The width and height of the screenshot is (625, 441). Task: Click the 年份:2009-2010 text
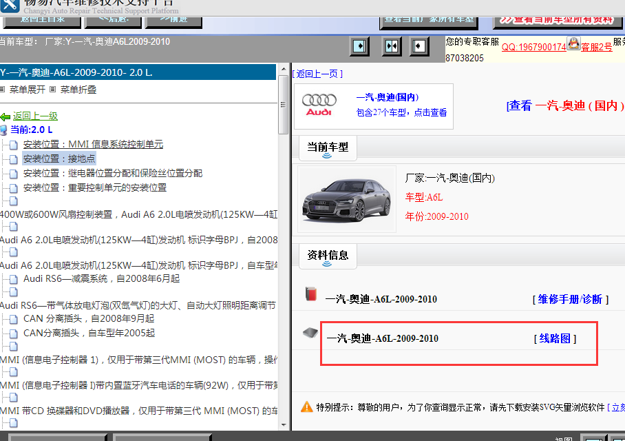(437, 216)
